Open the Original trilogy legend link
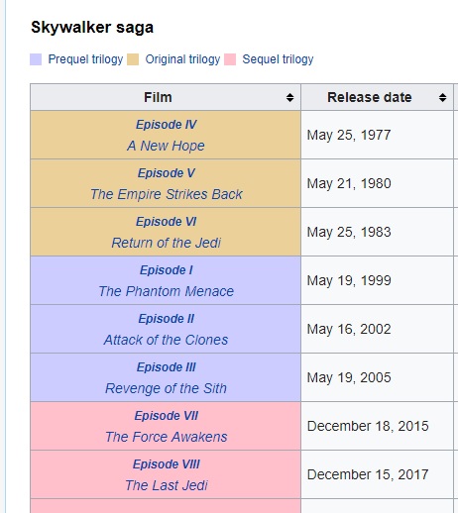 182,59
